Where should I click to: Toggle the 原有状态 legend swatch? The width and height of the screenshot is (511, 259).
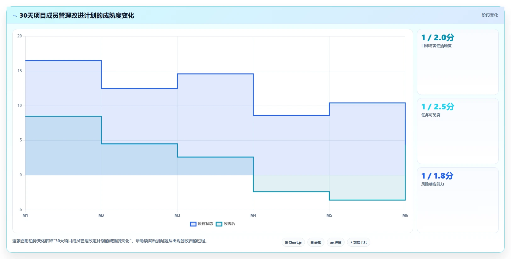tap(193, 224)
